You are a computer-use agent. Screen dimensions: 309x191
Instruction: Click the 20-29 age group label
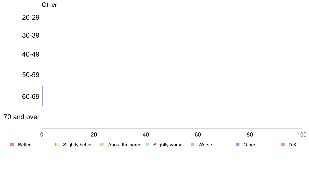tap(31, 17)
